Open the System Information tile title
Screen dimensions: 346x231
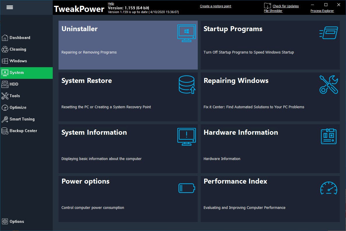[94, 132]
